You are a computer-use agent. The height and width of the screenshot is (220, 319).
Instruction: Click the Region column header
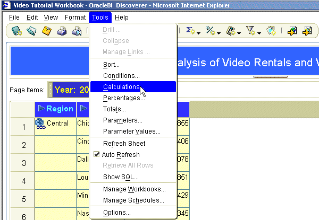point(55,109)
